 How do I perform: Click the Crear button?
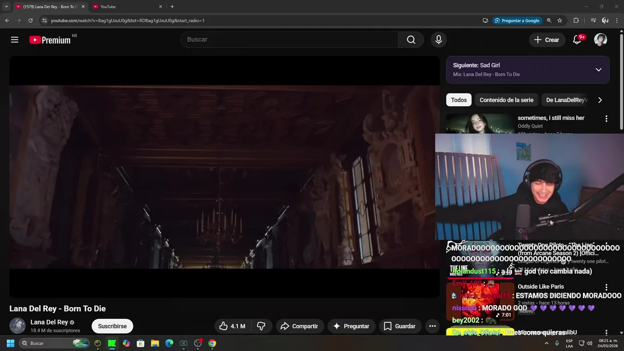pyautogui.click(x=547, y=40)
